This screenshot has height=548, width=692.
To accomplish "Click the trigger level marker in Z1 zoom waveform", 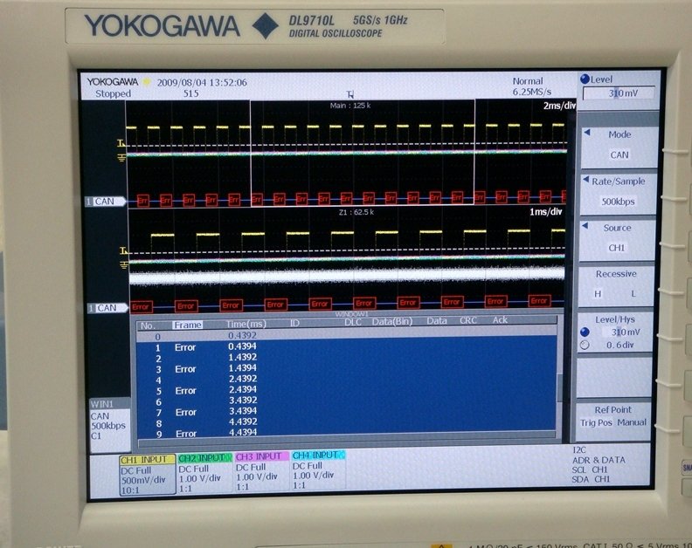I will coord(124,250).
